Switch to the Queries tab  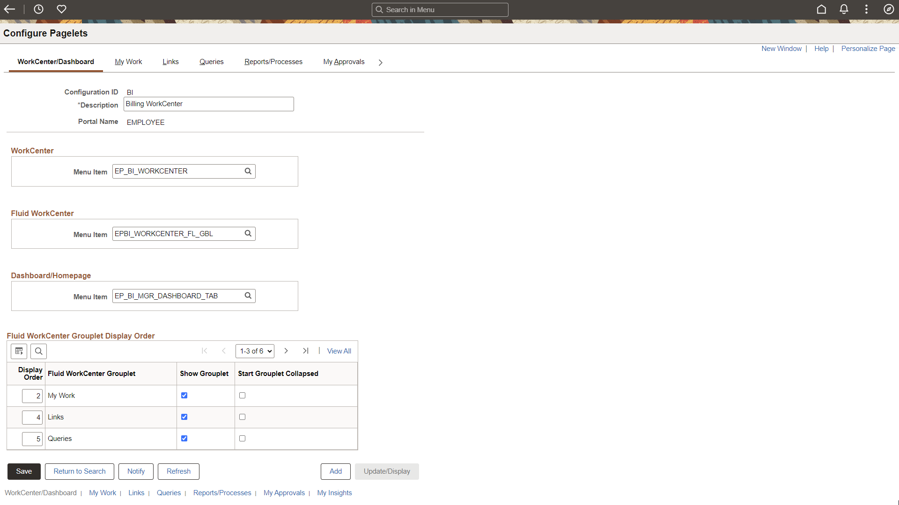[212, 61]
